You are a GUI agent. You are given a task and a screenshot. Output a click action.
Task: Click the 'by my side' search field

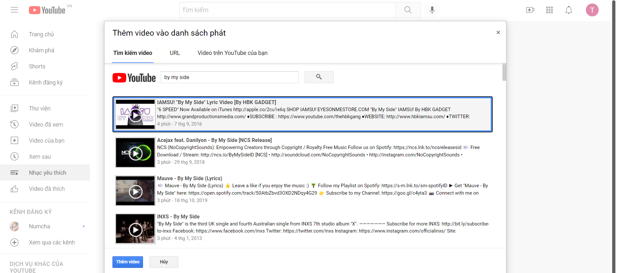229,77
